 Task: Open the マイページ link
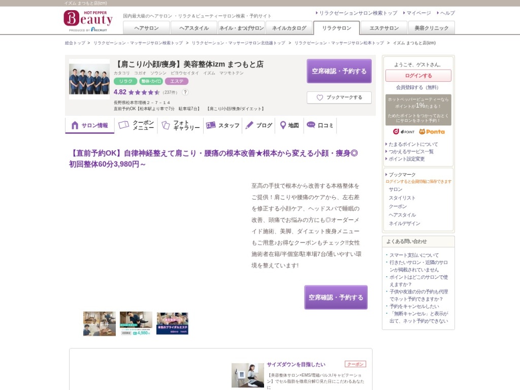[418, 13]
